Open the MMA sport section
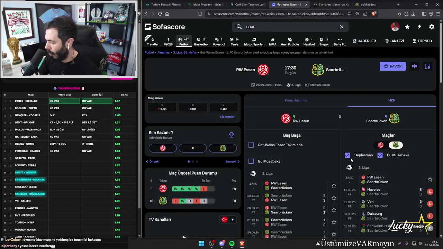443x249 pixels. [273, 41]
